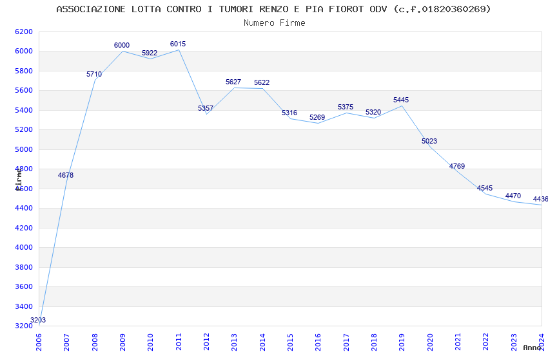The height and width of the screenshot is (354, 548).
Task: Click the x-axis year 2007
Action: coord(66,342)
